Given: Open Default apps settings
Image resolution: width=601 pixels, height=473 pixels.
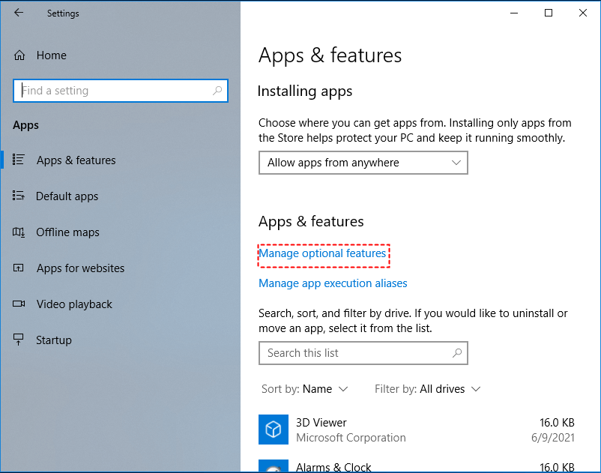Looking at the screenshot, I should click(x=67, y=196).
